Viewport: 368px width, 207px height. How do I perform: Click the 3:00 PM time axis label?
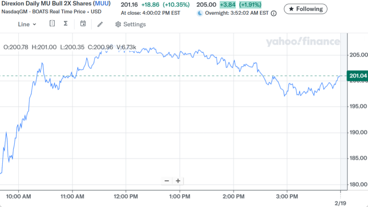coord(287,196)
